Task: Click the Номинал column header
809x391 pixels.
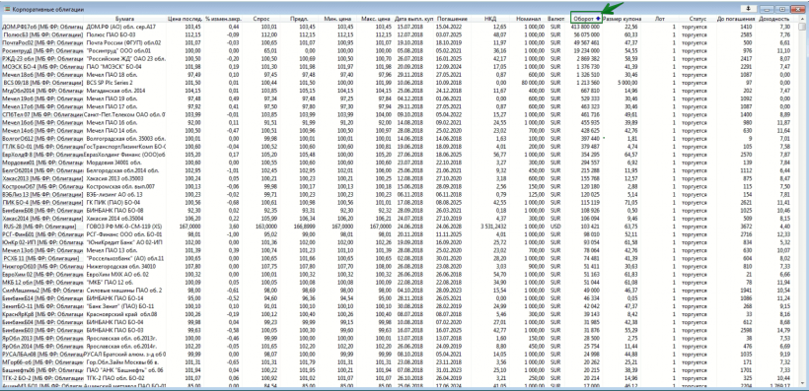Action: [529, 19]
